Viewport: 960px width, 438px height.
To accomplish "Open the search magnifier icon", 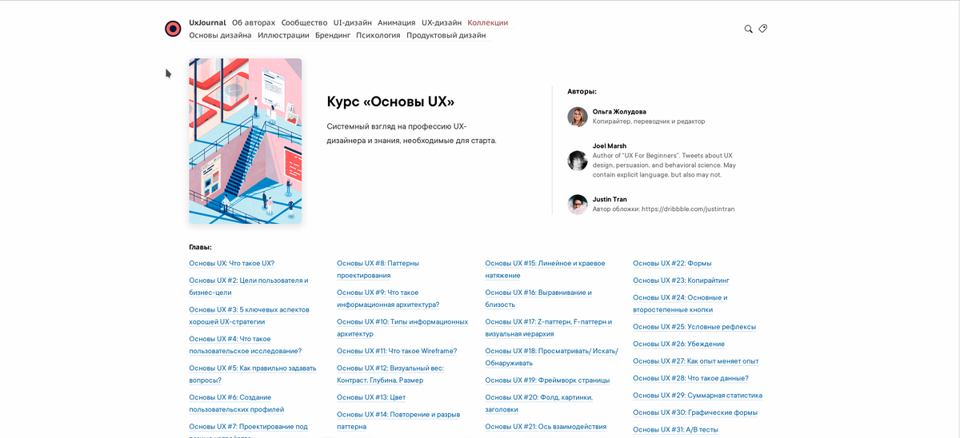I will (x=748, y=29).
